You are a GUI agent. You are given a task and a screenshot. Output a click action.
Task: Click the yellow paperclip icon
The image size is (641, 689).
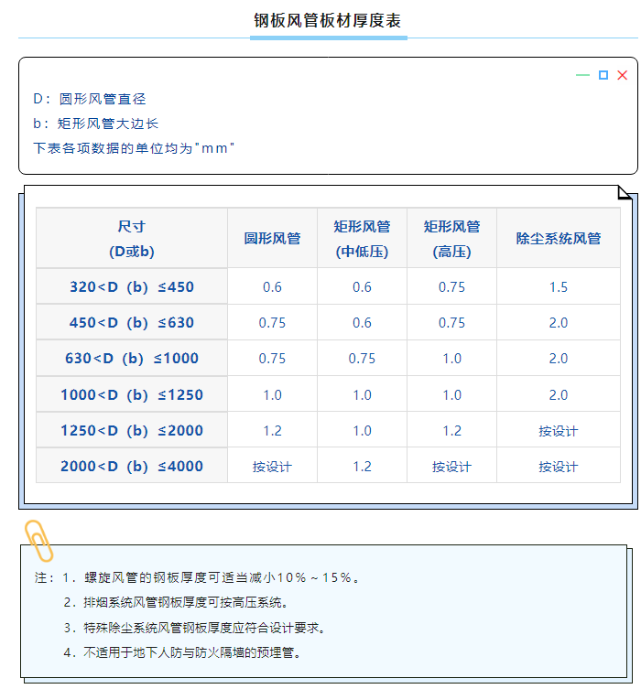click(x=38, y=541)
